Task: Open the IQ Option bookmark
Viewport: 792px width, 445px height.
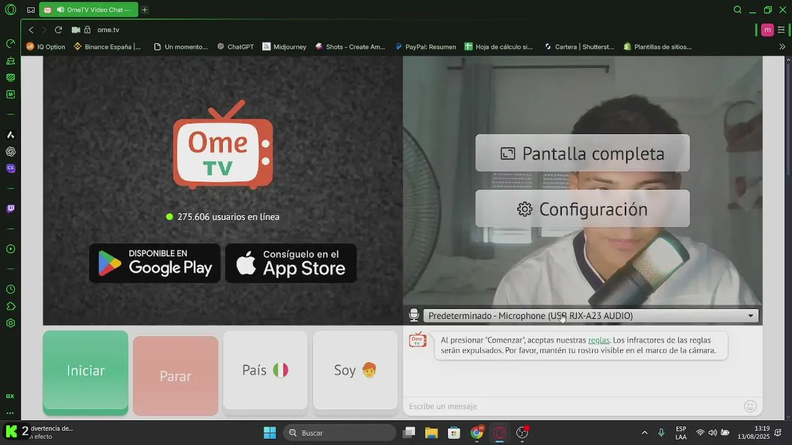Action: coord(46,46)
